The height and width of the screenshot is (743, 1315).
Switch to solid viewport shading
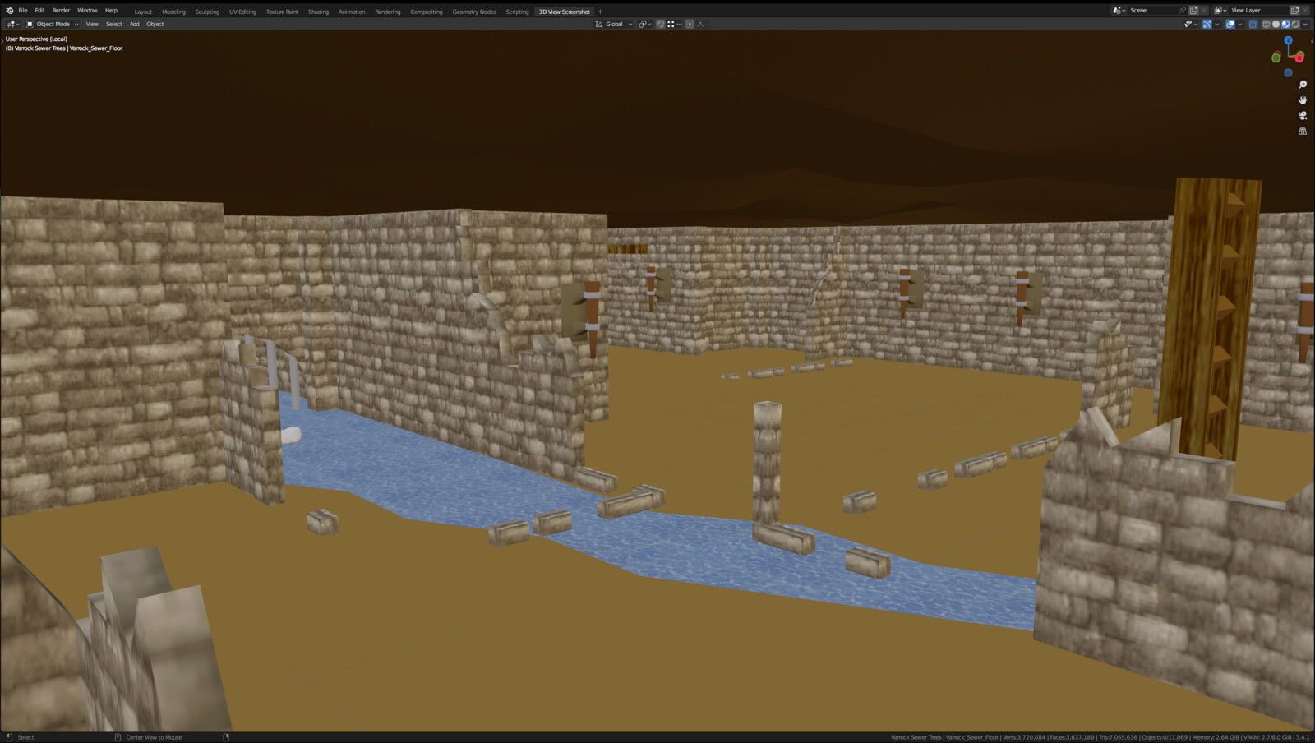pos(1276,24)
